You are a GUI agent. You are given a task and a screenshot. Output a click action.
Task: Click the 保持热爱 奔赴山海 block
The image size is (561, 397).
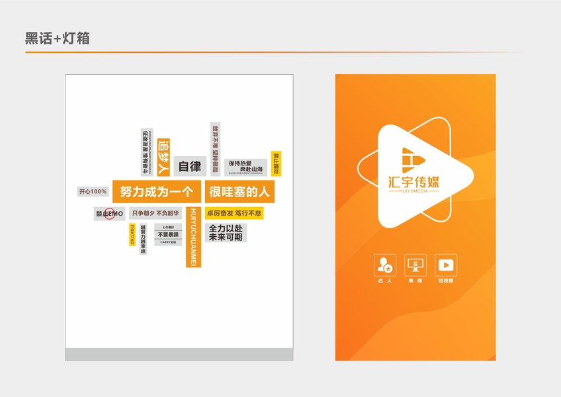[246, 167]
